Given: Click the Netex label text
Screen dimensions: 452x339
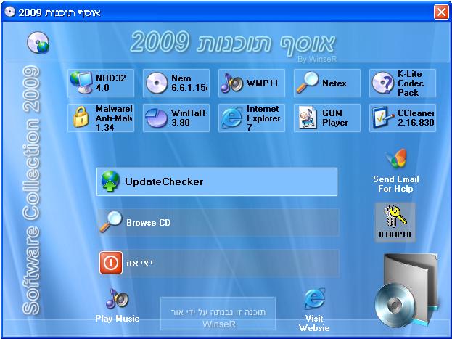Looking at the screenshot, I should coord(334,83).
